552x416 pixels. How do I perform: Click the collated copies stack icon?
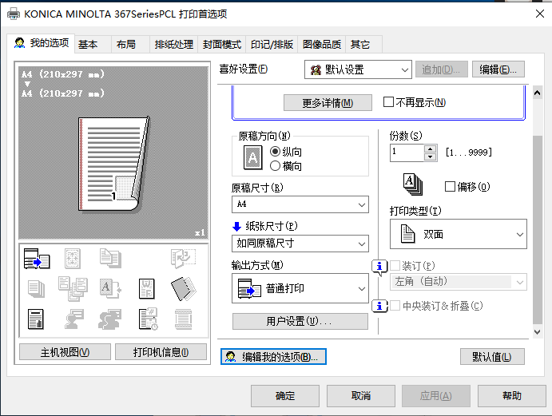(x=412, y=184)
